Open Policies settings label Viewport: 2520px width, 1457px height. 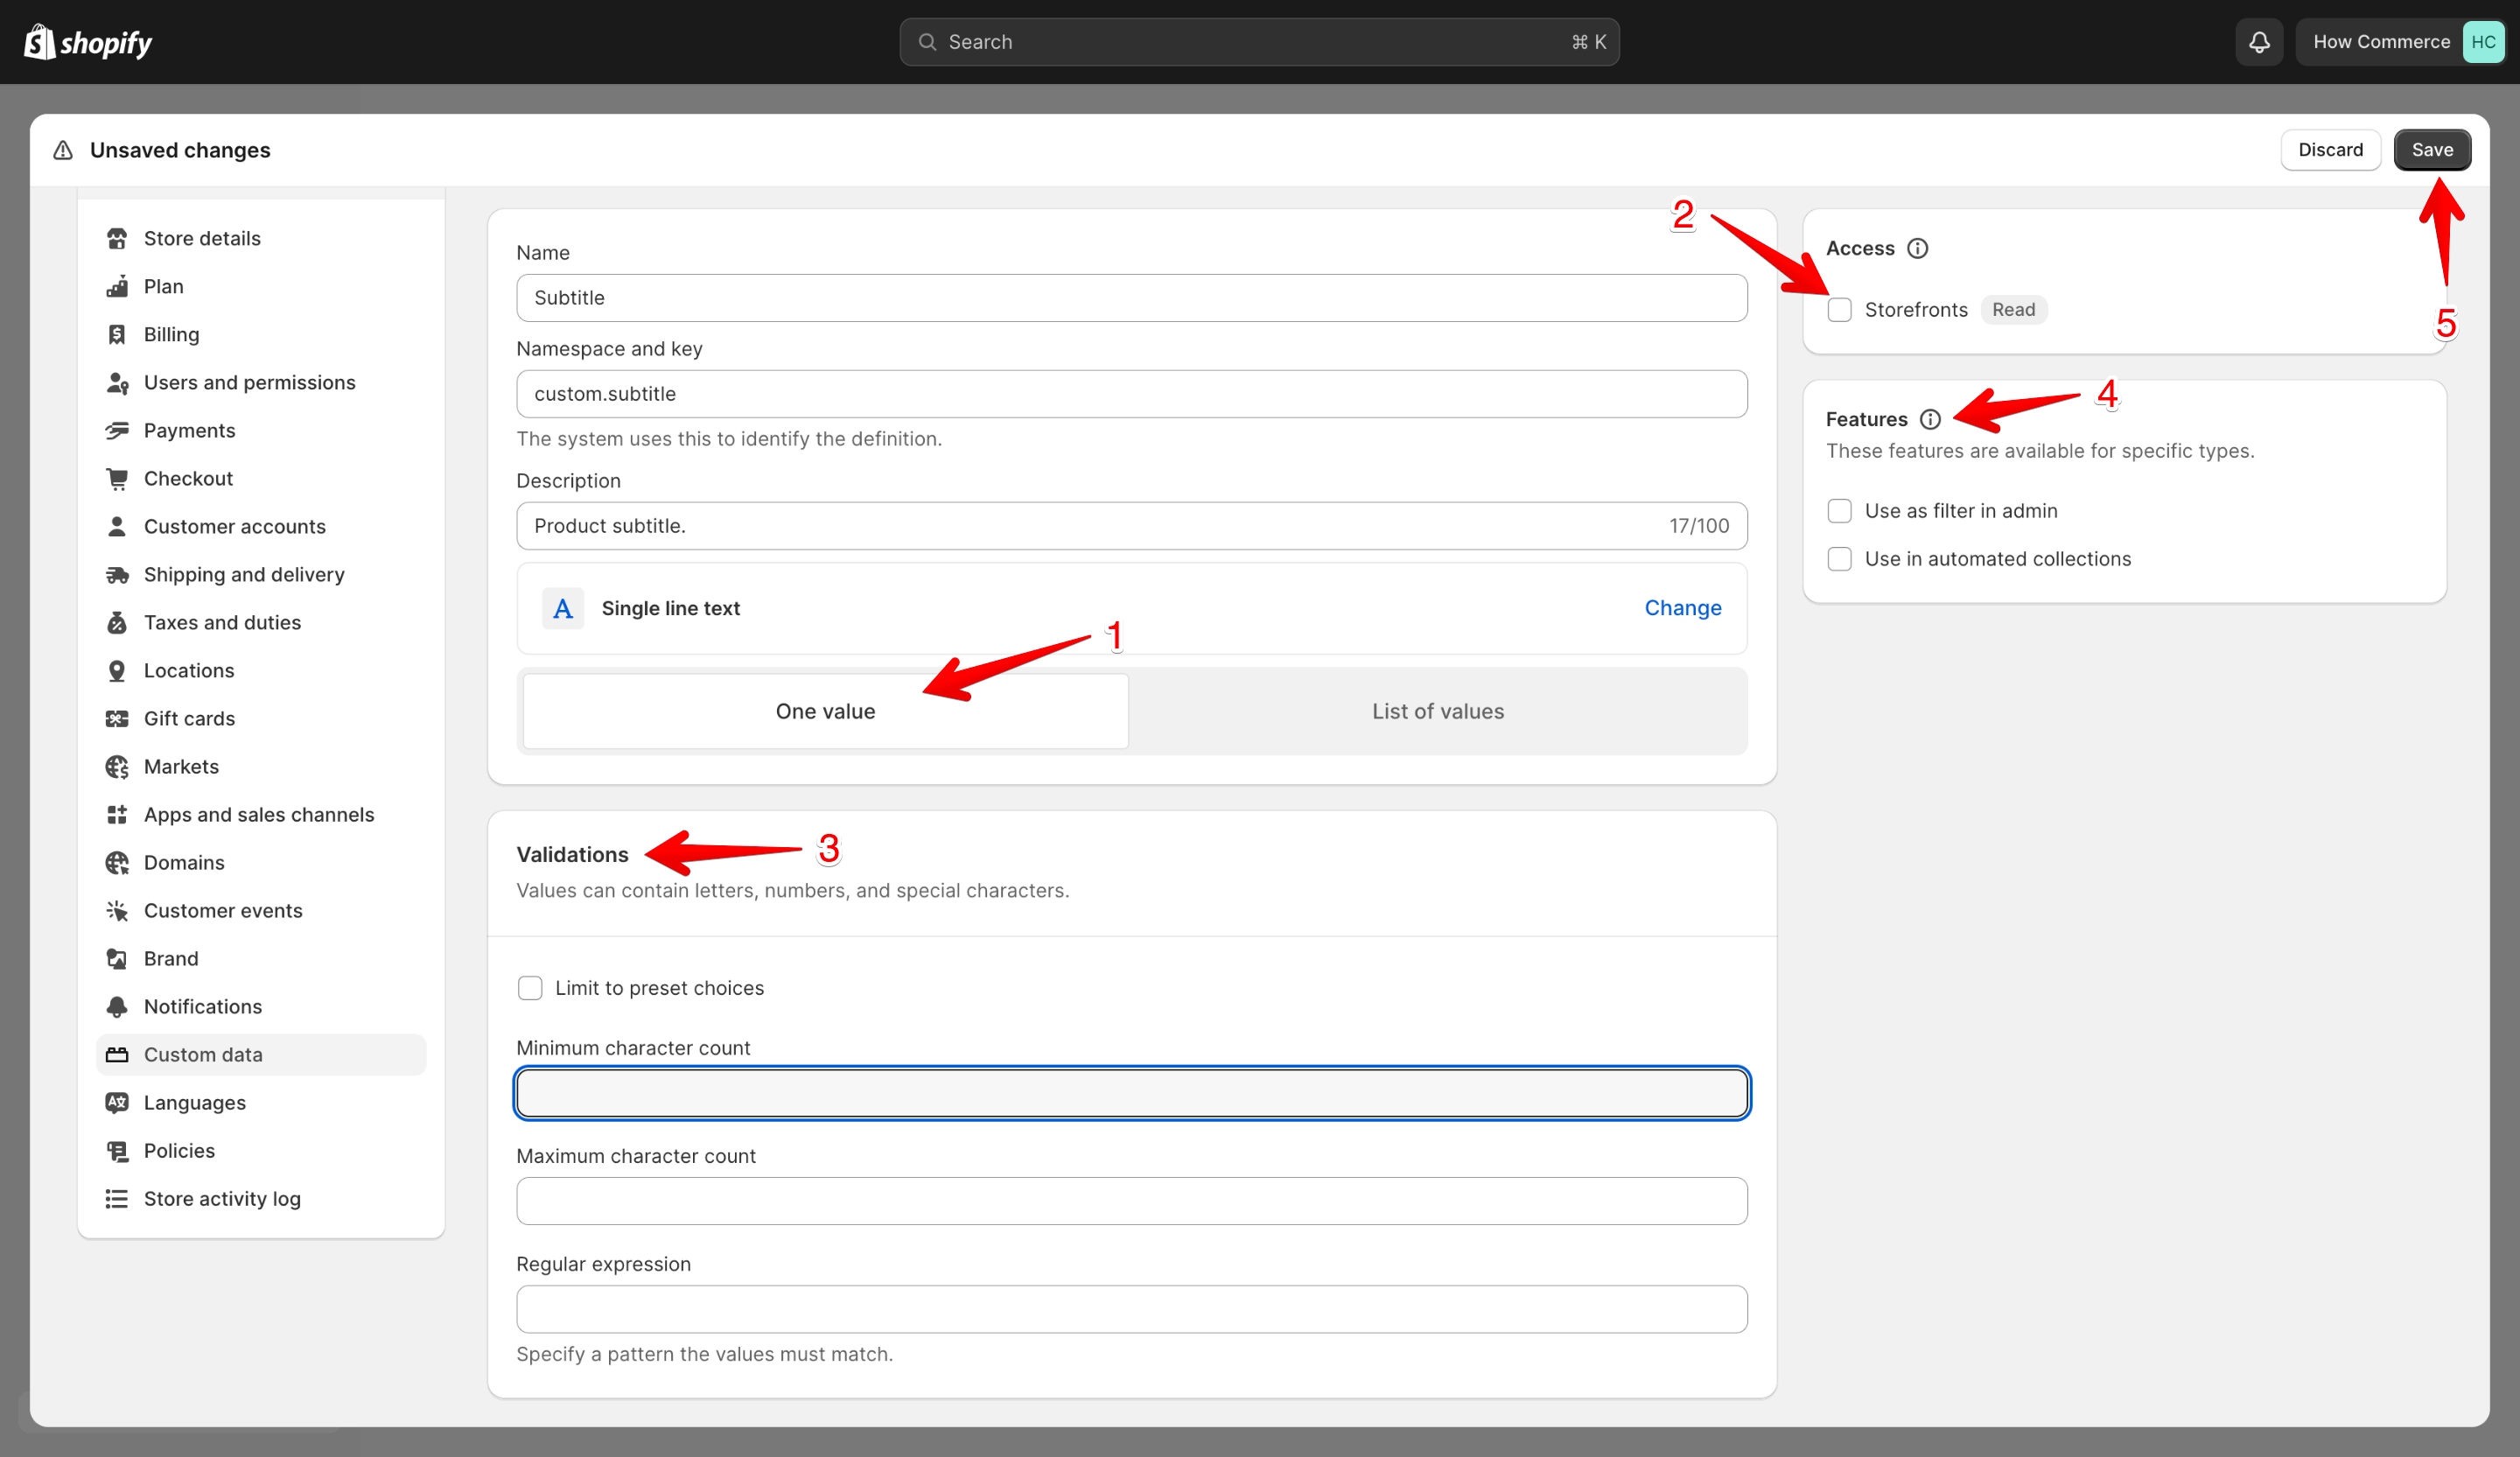coord(179,1150)
